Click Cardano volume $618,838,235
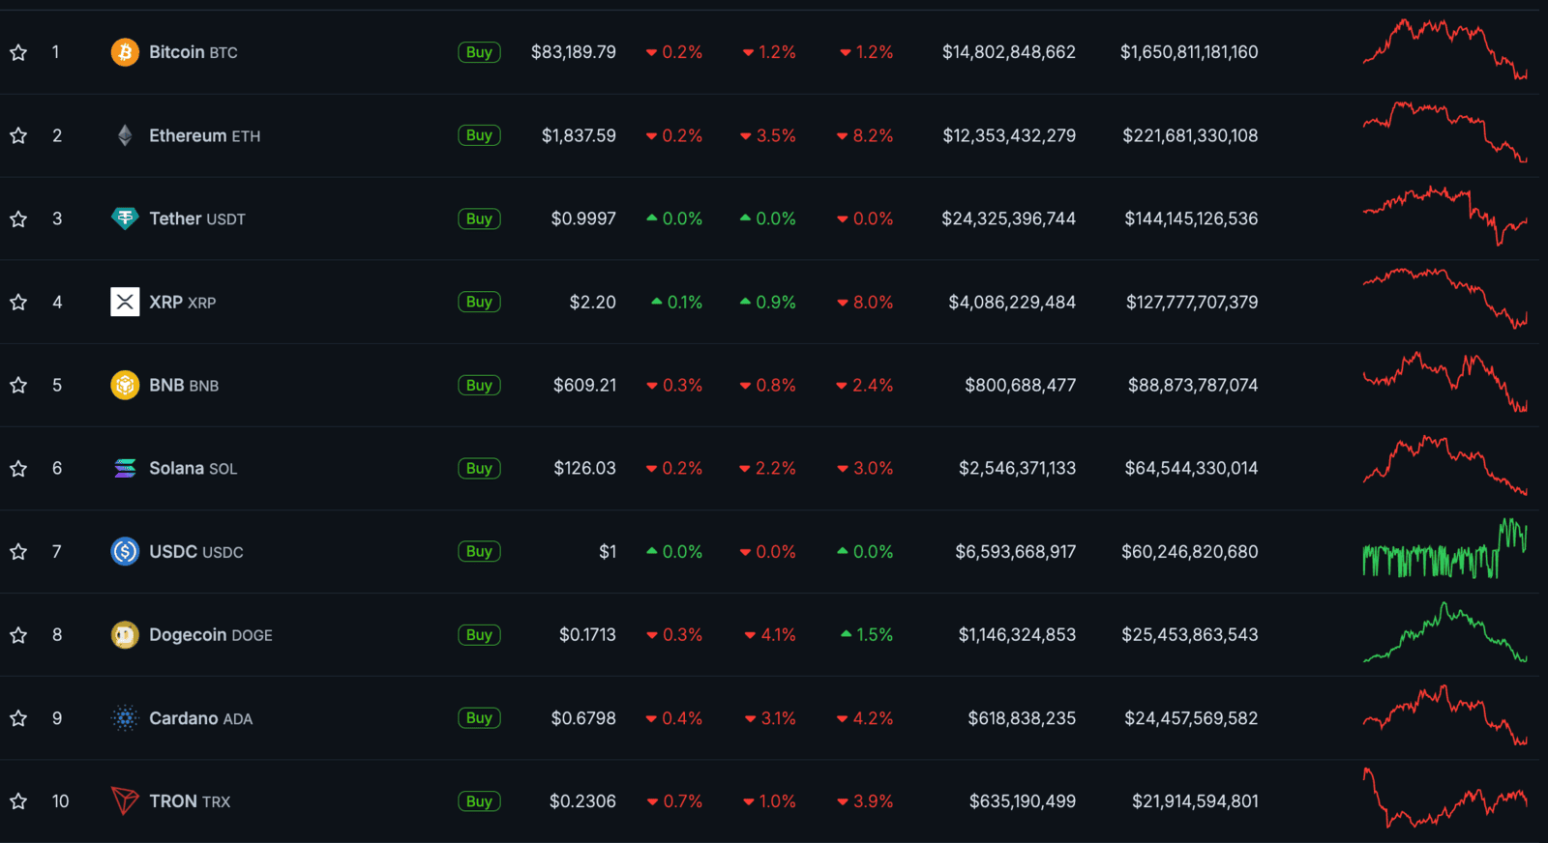Screen dimensions: 1548x843 (1022, 717)
